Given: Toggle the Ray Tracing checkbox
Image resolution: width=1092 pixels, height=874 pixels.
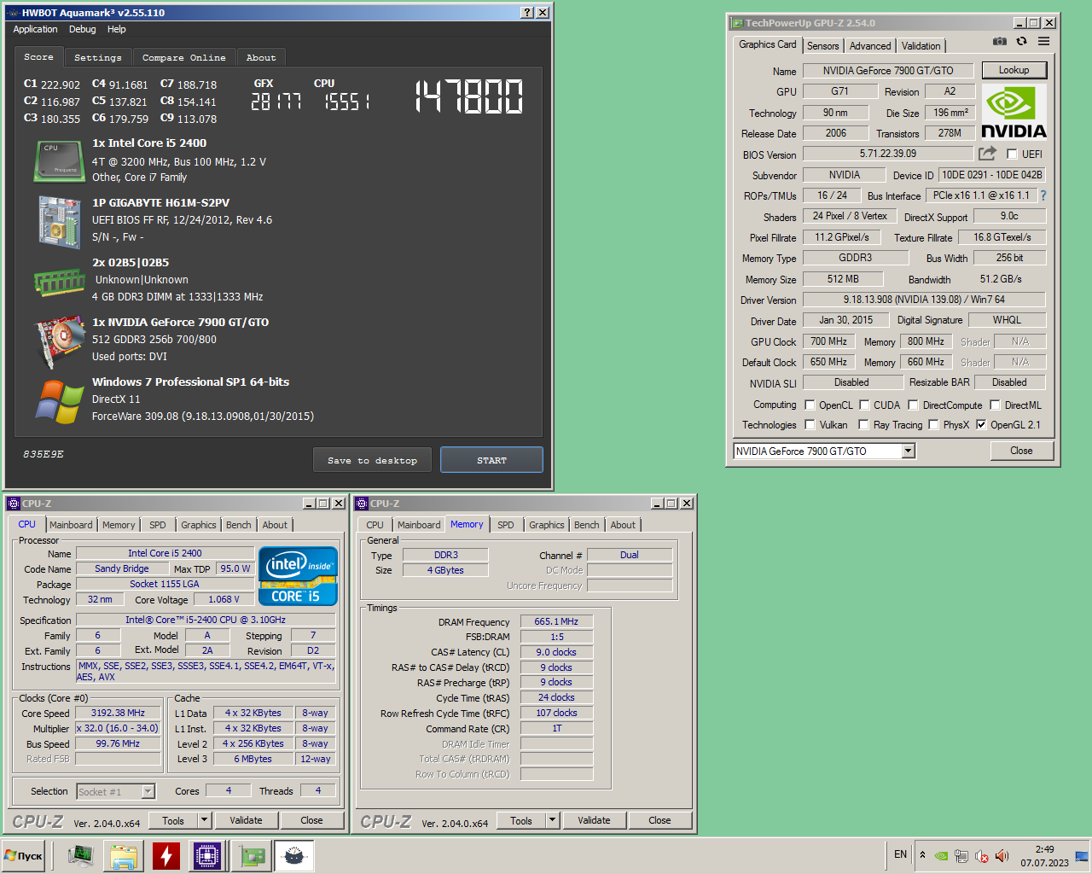Looking at the screenshot, I should click(864, 425).
